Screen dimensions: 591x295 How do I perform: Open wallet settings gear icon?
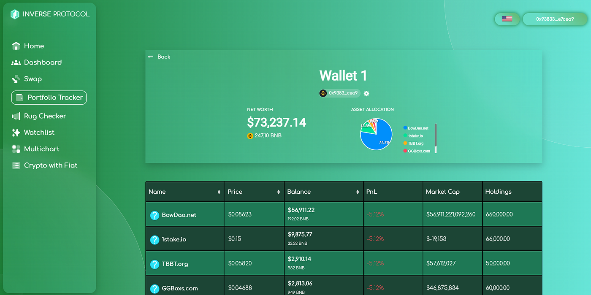click(x=366, y=93)
